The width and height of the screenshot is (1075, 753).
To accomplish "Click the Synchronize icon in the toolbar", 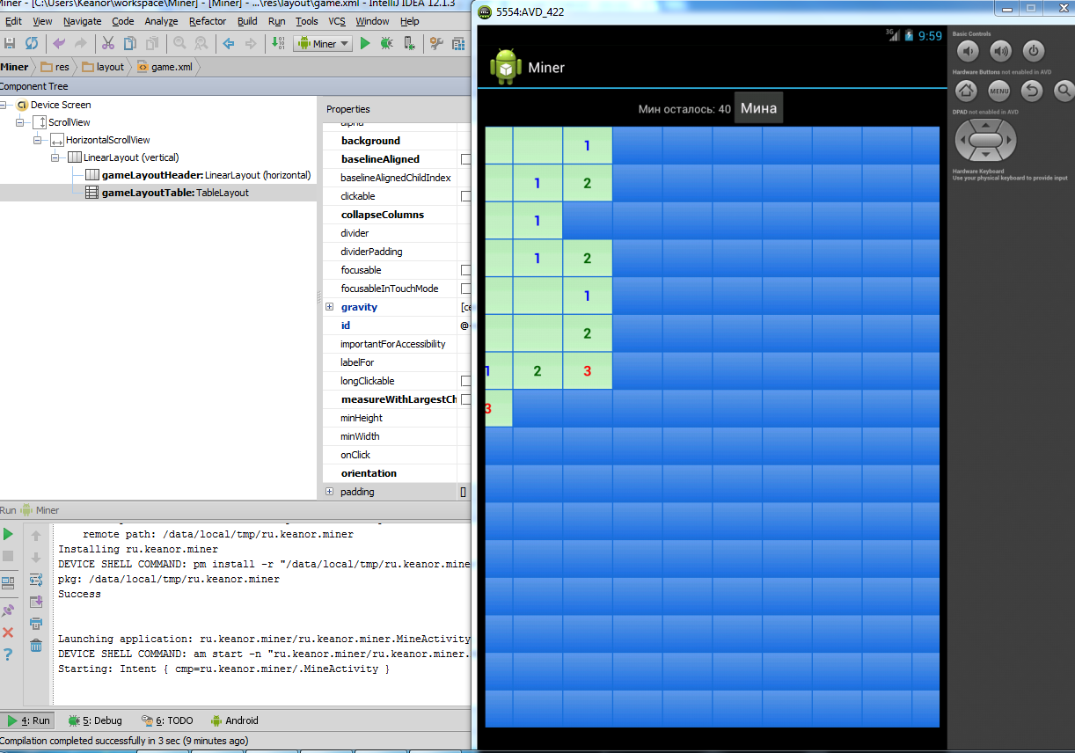I will tap(32, 43).
